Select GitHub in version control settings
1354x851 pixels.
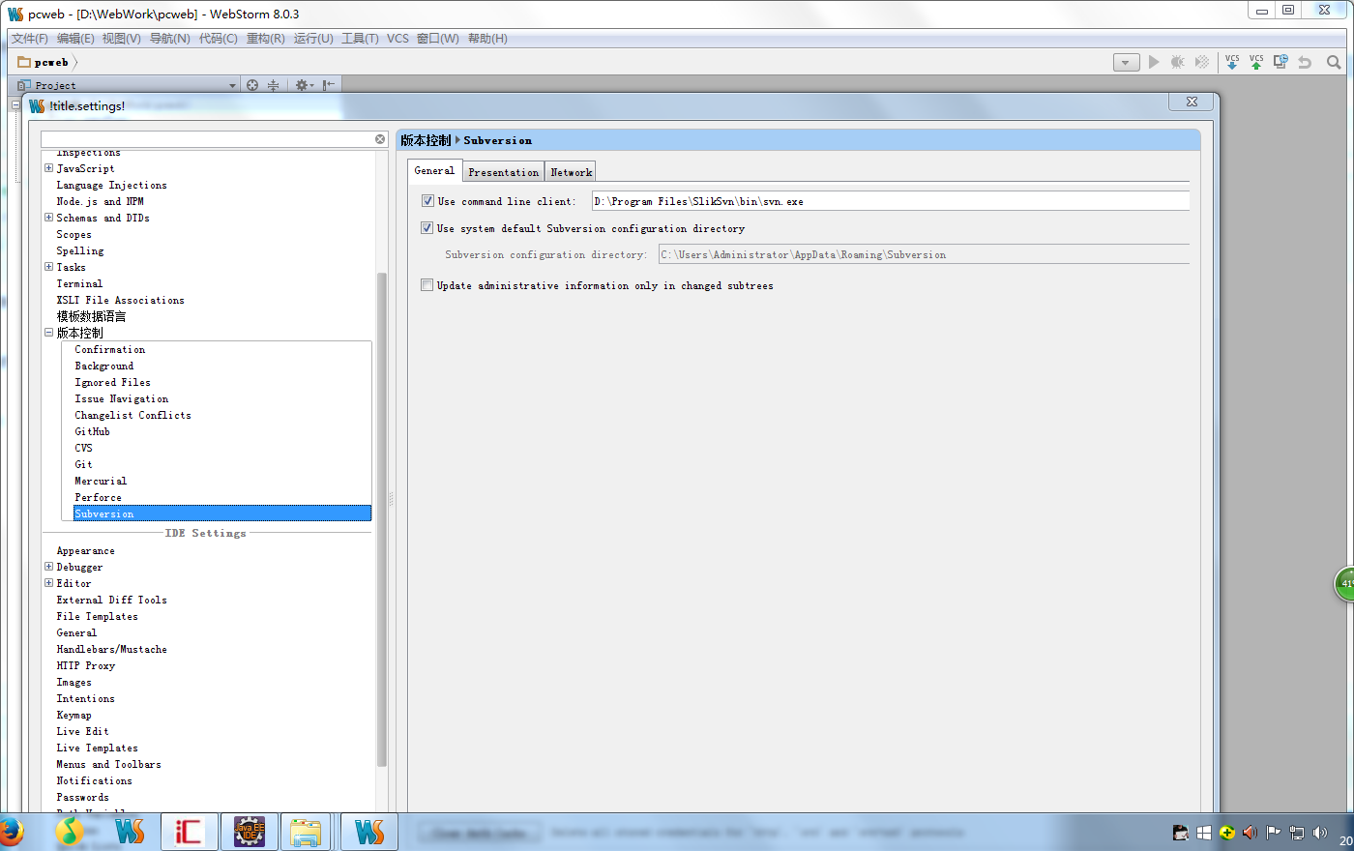click(x=92, y=431)
